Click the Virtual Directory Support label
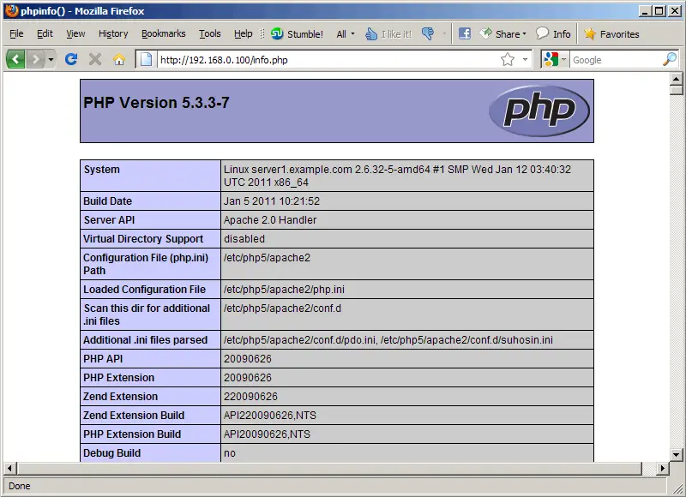This screenshot has width=686, height=497. pyautogui.click(x=143, y=239)
